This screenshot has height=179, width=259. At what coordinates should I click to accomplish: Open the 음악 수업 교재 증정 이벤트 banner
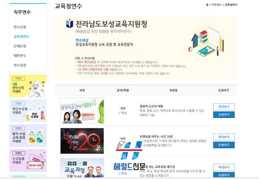(x=28, y=136)
